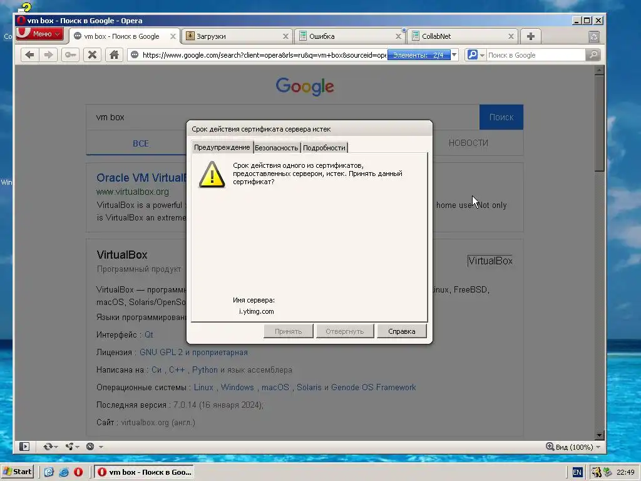Close the Ошибка tab
Viewport: 641px width, 481px height.
pyautogui.click(x=398, y=36)
